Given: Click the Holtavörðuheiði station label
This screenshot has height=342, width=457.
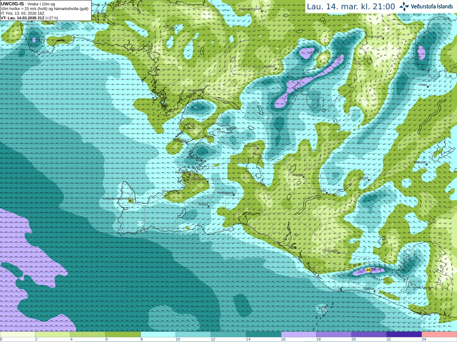Looking at the screenshot, I should pyautogui.click(x=250, y=9).
